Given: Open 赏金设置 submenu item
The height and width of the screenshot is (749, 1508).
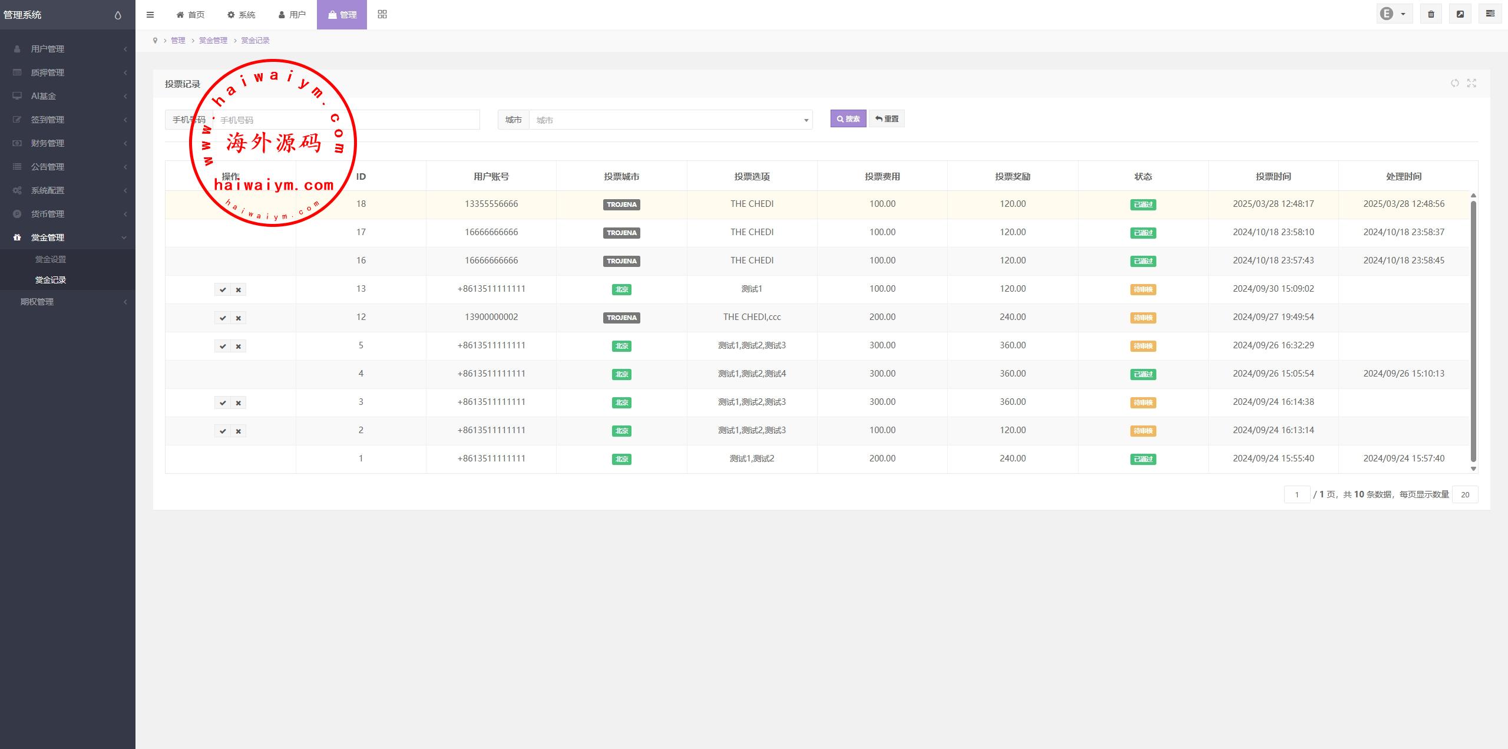Looking at the screenshot, I should (51, 259).
